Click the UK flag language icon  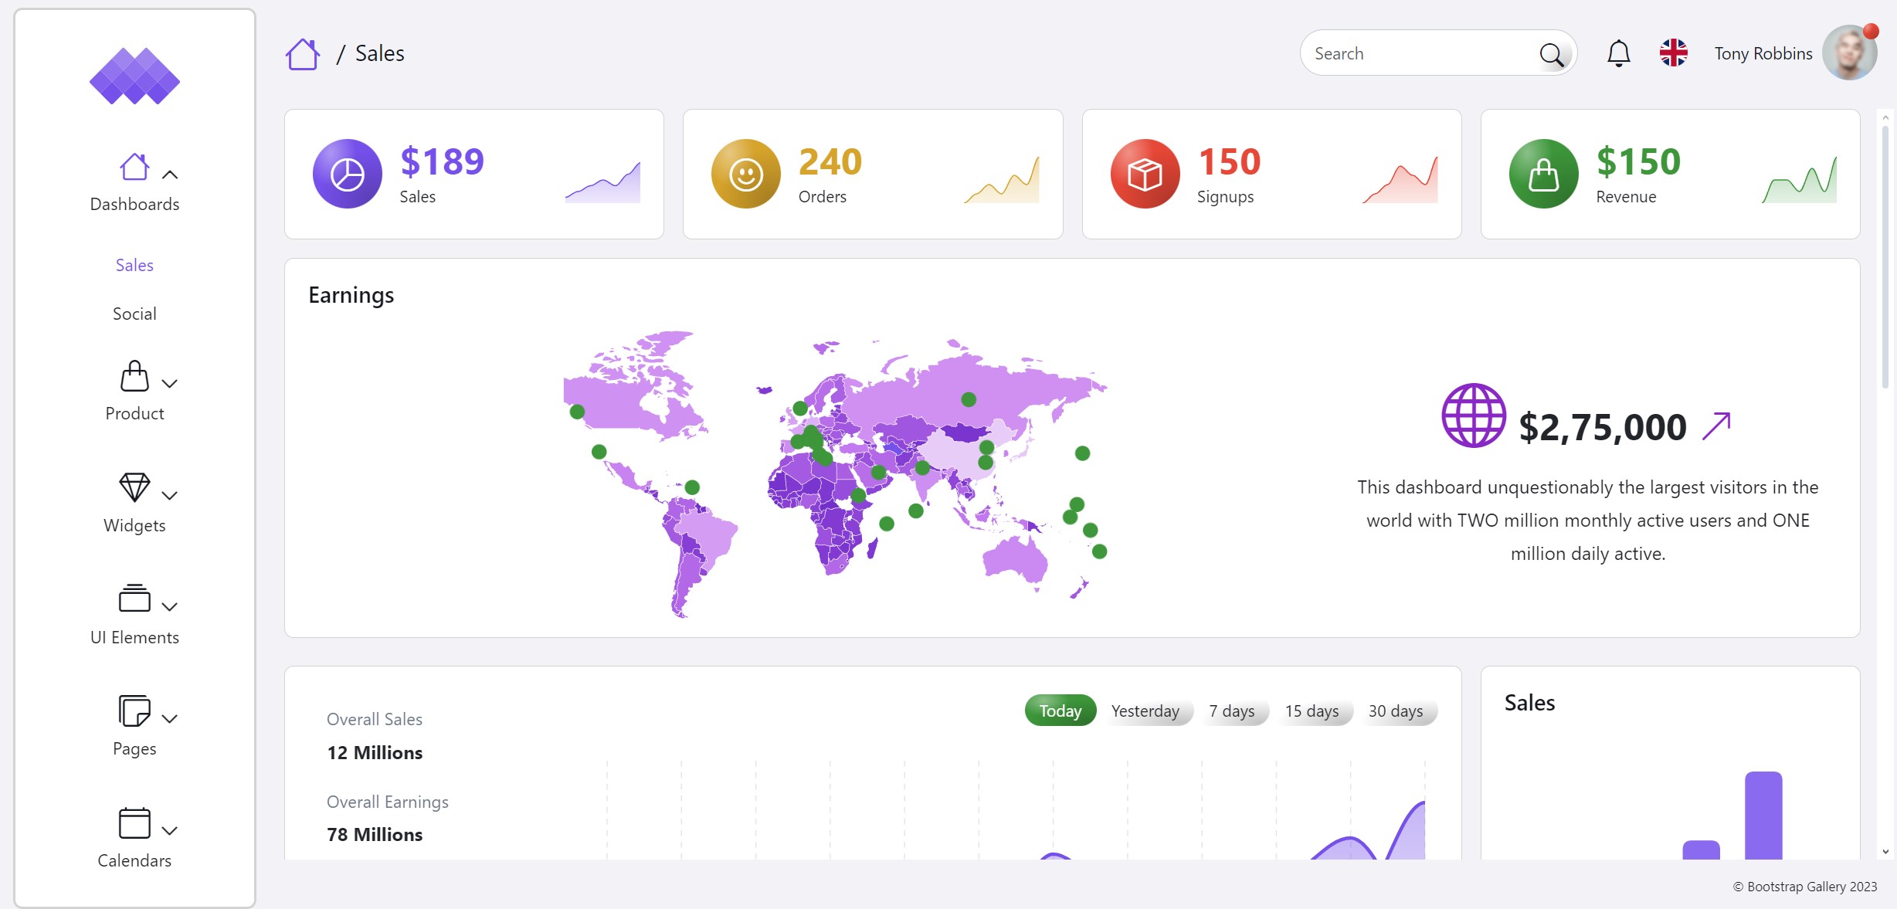pos(1673,53)
